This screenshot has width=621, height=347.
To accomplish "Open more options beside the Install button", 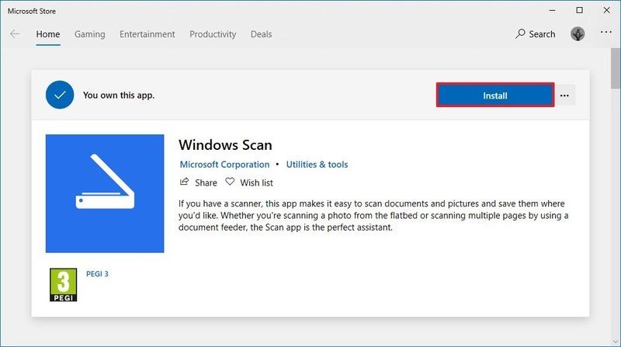I will tap(565, 95).
